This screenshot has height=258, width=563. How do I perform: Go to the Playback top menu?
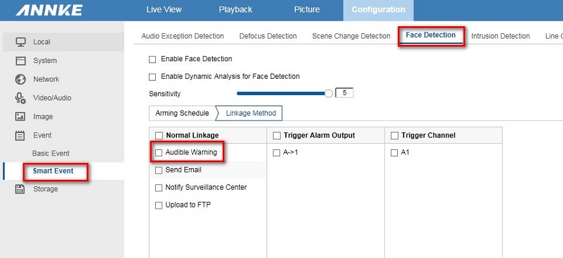(x=236, y=9)
